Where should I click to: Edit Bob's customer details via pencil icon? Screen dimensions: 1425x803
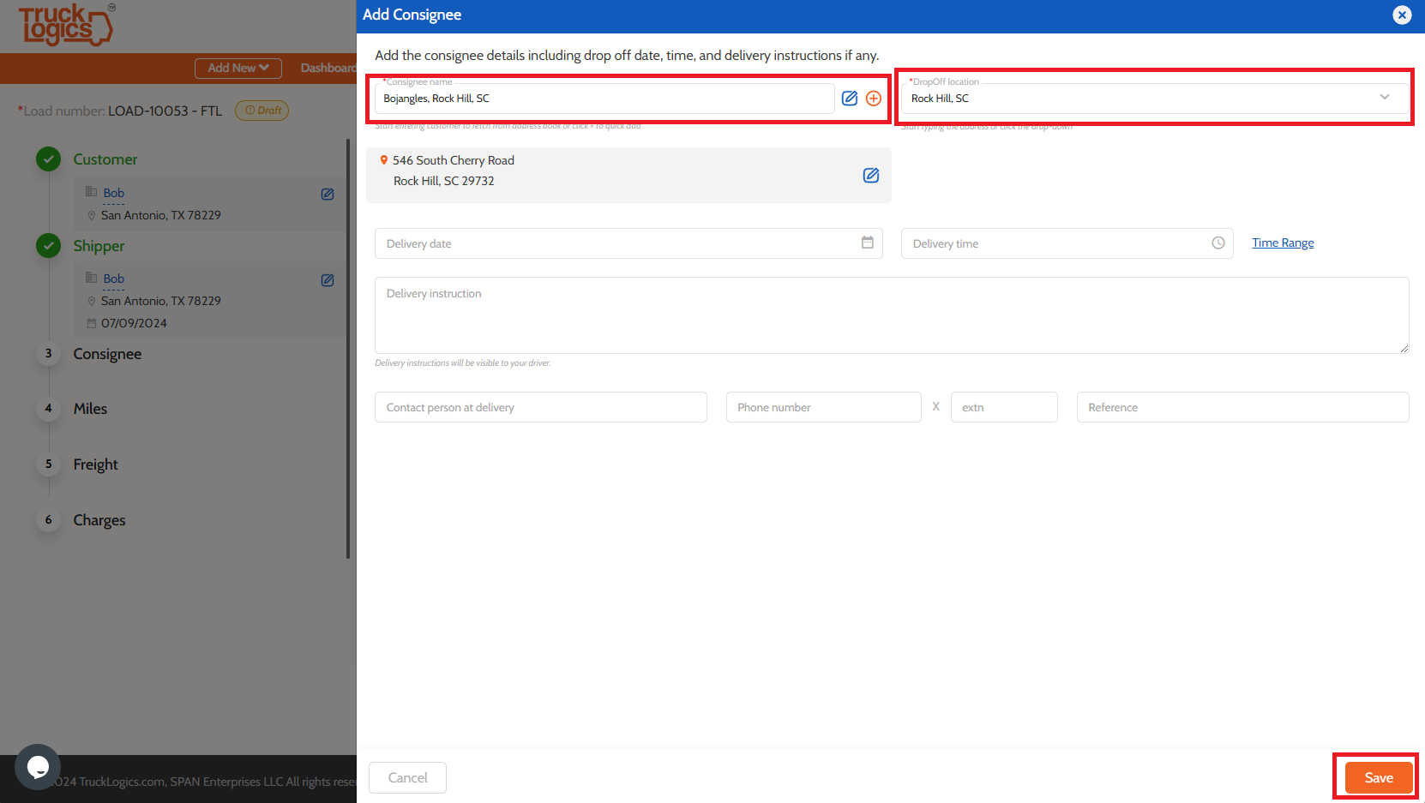tap(327, 194)
